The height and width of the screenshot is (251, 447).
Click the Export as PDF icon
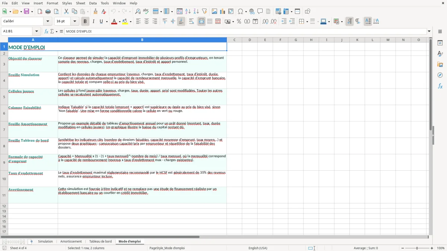tap(40, 12)
